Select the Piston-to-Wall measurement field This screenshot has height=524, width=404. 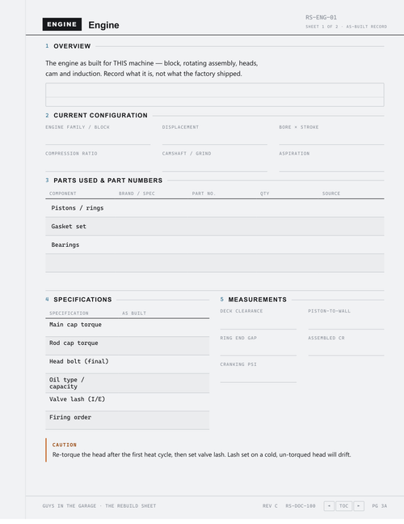(346, 323)
